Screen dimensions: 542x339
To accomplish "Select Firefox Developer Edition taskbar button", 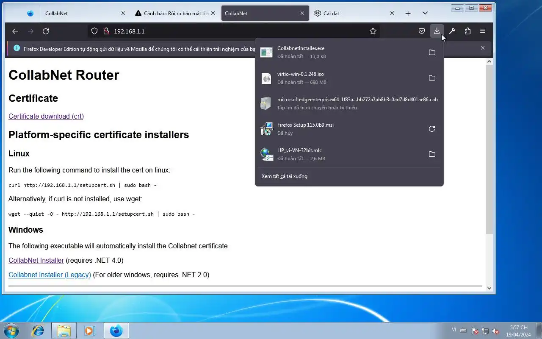I will (x=116, y=331).
